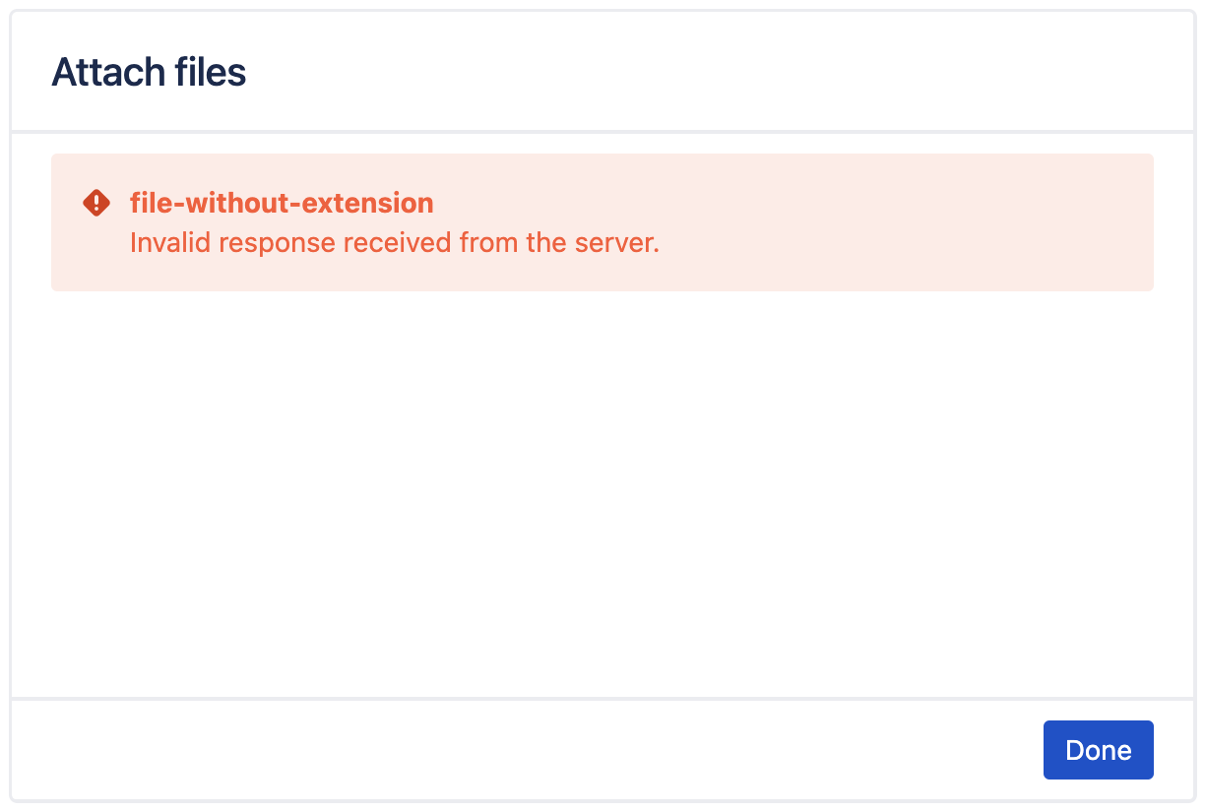Click the footer bar containing Done
This screenshot has height=811, width=1205.
pyautogui.click(x=492, y=750)
